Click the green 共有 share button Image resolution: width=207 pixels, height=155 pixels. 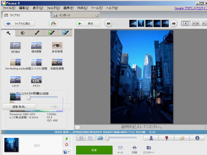point(94,150)
